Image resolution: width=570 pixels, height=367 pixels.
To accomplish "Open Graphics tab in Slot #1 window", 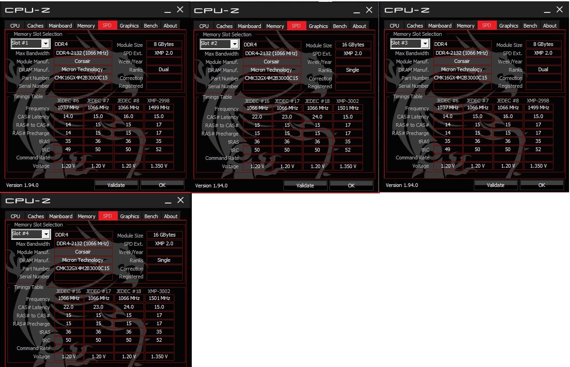I will pyautogui.click(x=129, y=26).
